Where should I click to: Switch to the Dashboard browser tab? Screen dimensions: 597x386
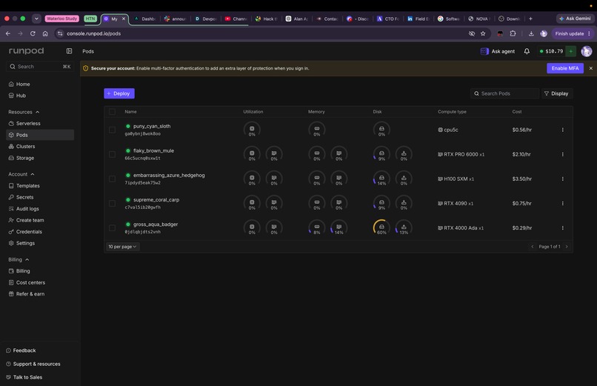point(145,19)
